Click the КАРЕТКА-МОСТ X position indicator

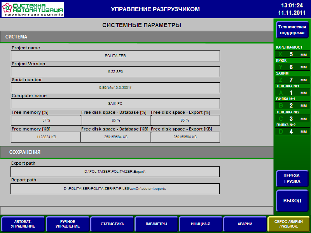pos(292,54)
